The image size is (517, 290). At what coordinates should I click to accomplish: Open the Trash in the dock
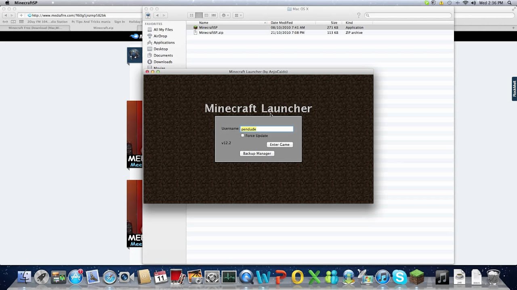point(493,277)
